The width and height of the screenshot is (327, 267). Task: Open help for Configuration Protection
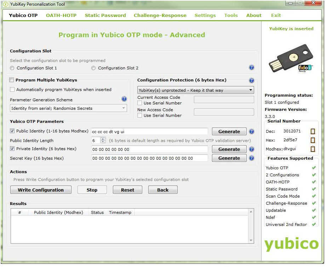click(x=252, y=80)
